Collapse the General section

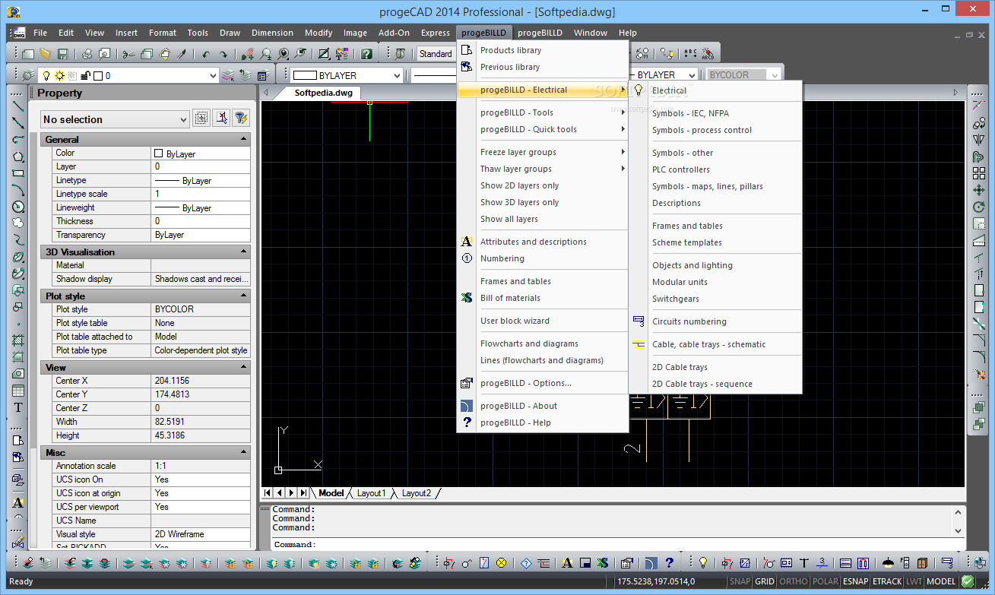click(243, 139)
